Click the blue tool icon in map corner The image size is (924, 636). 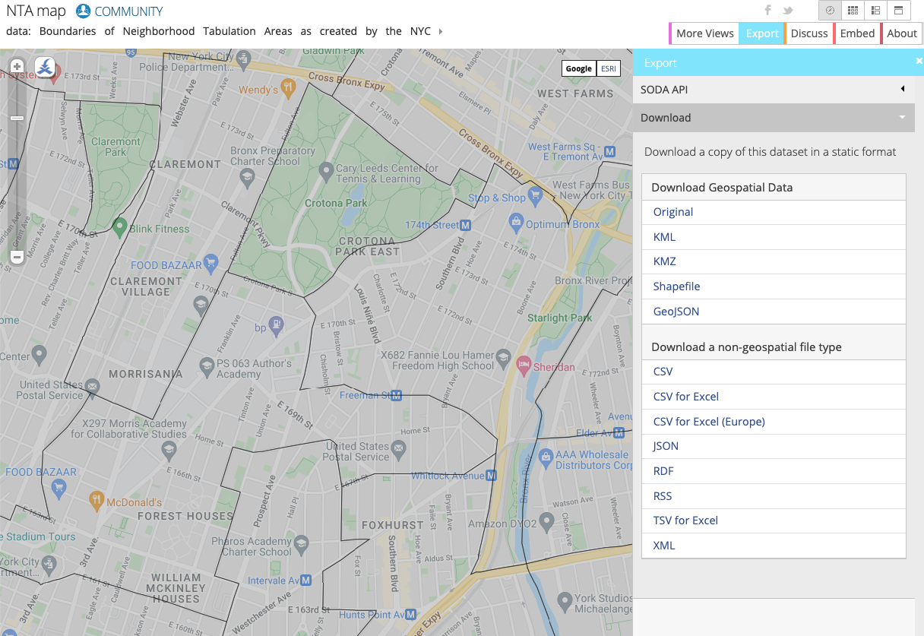click(x=44, y=67)
